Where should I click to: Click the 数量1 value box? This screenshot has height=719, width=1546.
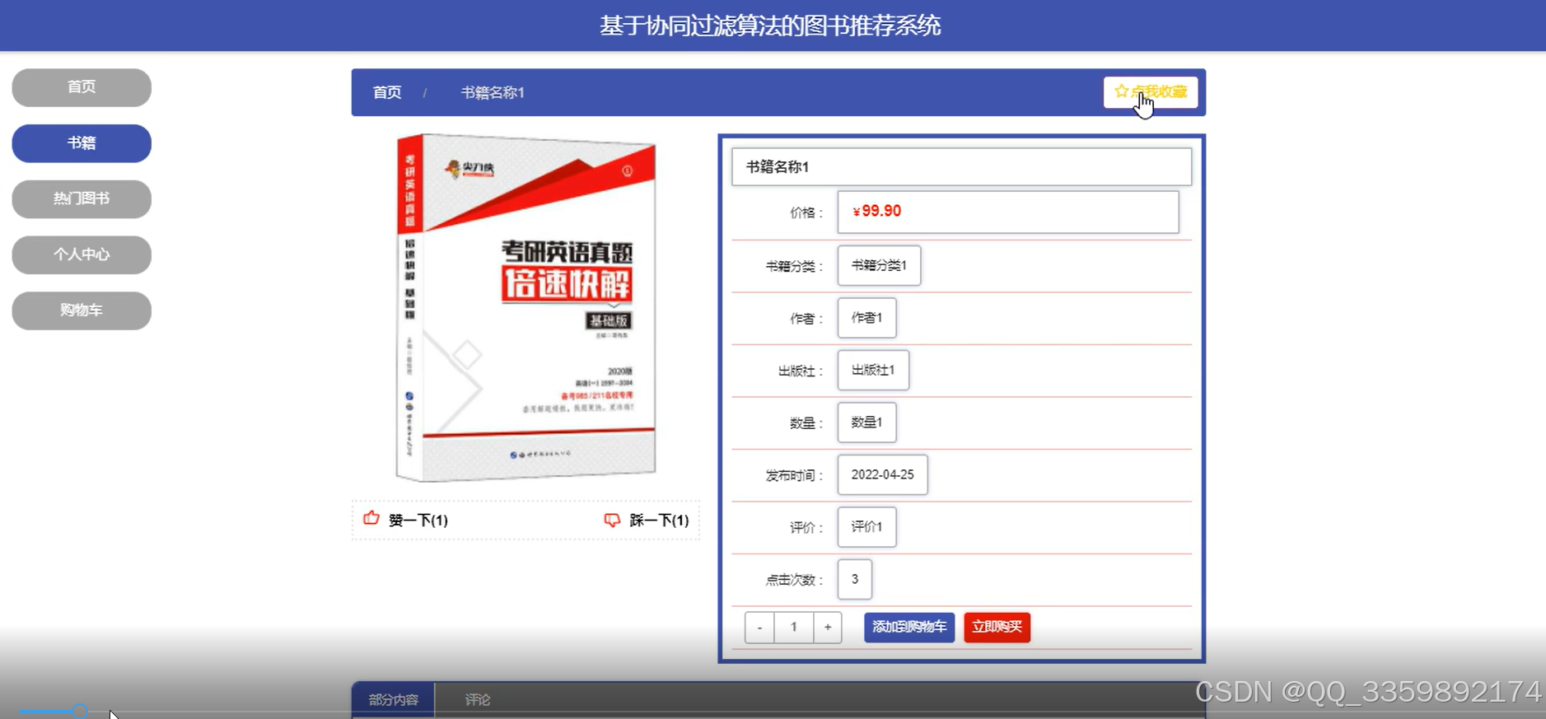pyautogui.click(x=866, y=423)
